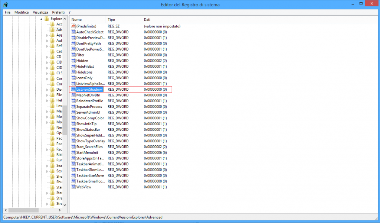The width and height of the screenshot is (380, 223).
Task: Click tree horizontal scrollbar right arrow
Action: coord(60,210)
